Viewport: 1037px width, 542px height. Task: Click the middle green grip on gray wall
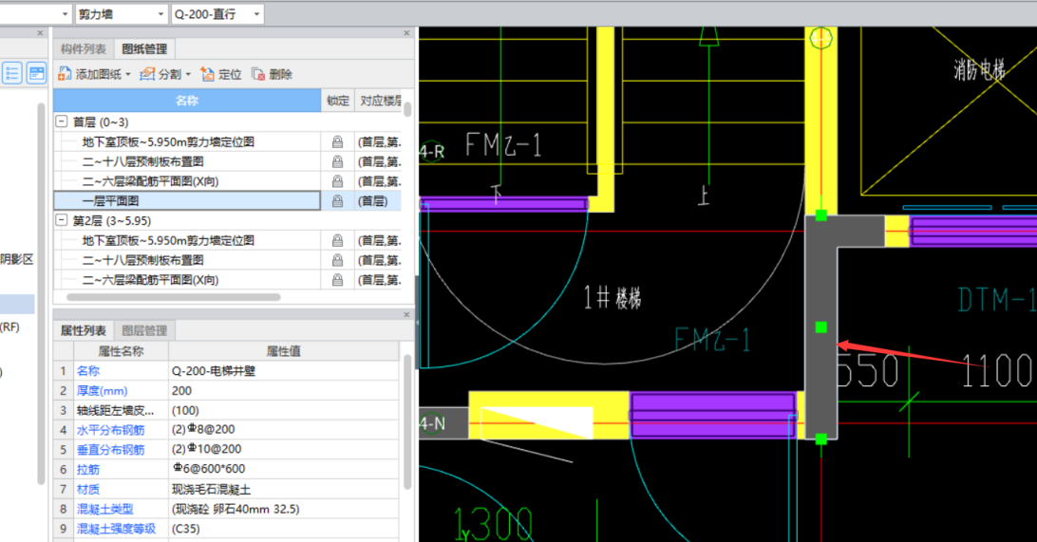pyautogui.click(x=821, y=327)
